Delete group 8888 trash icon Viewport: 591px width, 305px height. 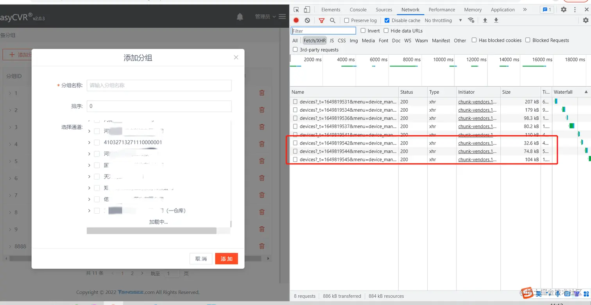(x=262, y=246)
